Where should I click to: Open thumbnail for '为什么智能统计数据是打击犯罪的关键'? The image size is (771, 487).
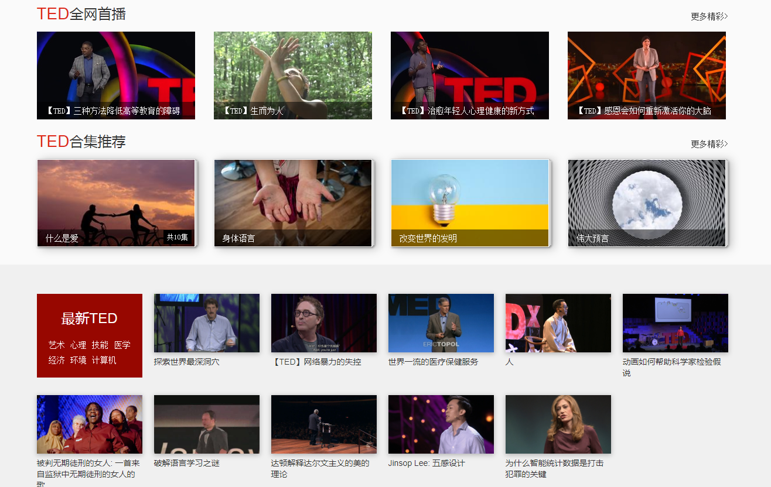pyautogui.click(x=558, y=424)
